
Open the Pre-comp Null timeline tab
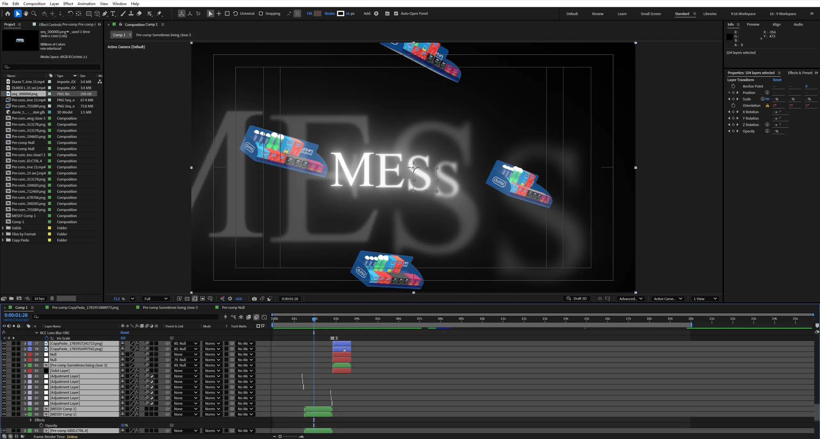pos(233,308)
